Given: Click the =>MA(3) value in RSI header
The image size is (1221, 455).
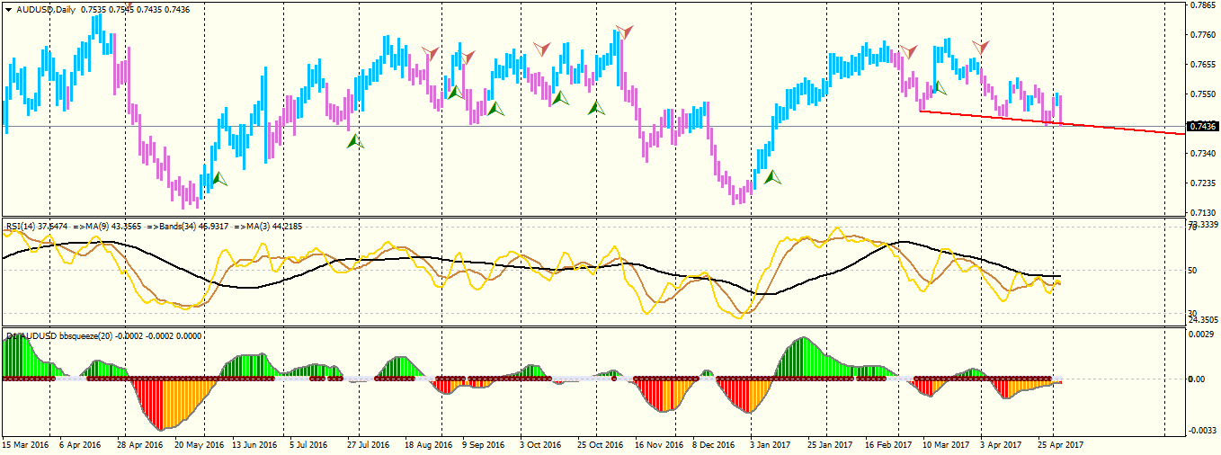Looking at the screenshot, I should 269,227.
